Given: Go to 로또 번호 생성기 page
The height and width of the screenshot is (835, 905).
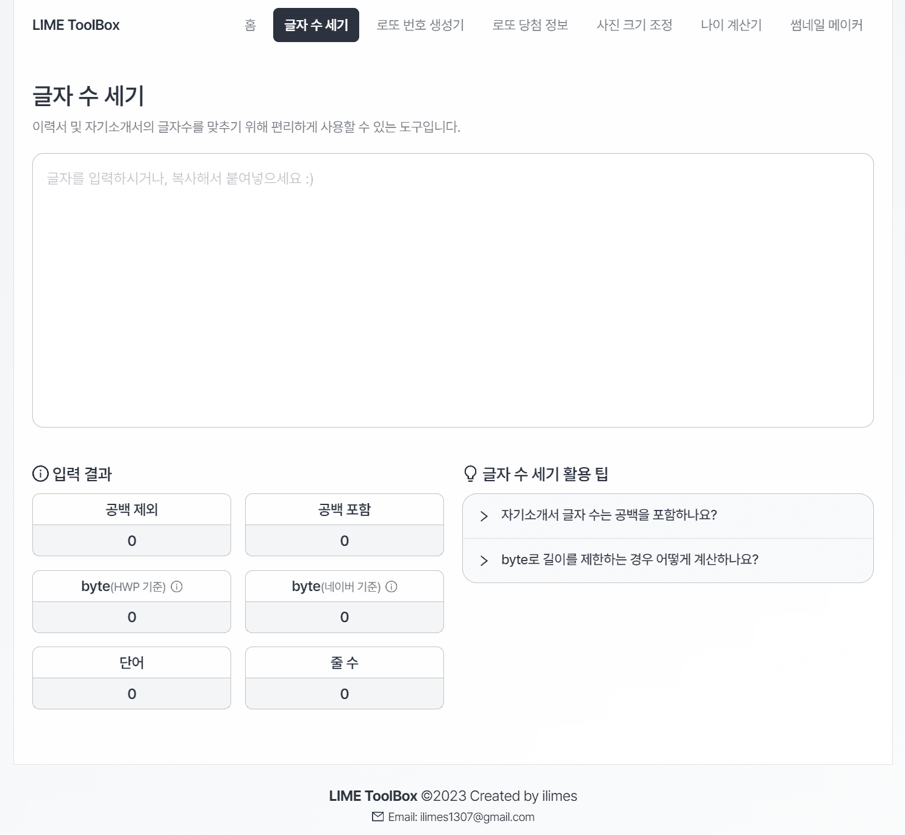Looking at the screenshot, I should [x=420, y=25].
